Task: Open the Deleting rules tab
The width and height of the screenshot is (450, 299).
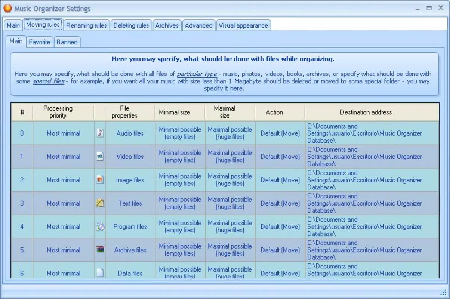Action: coord(131,25)
